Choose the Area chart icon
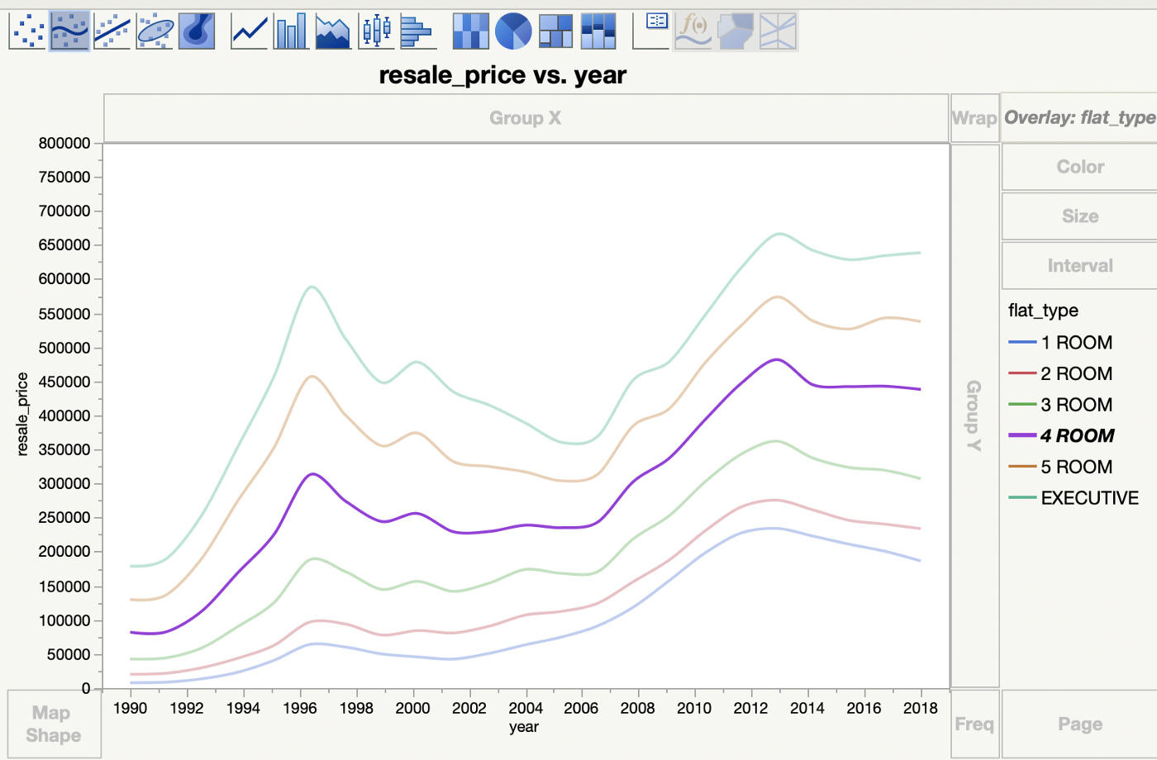The height and width of the screenshot is (760, 1157). point(333,31)
